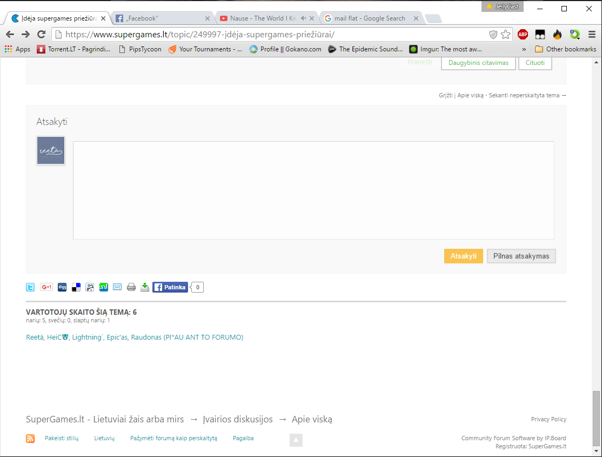Open Pilnas atsakymas full editor
This screenshot has width=602, height=457.
pos(521,256)
